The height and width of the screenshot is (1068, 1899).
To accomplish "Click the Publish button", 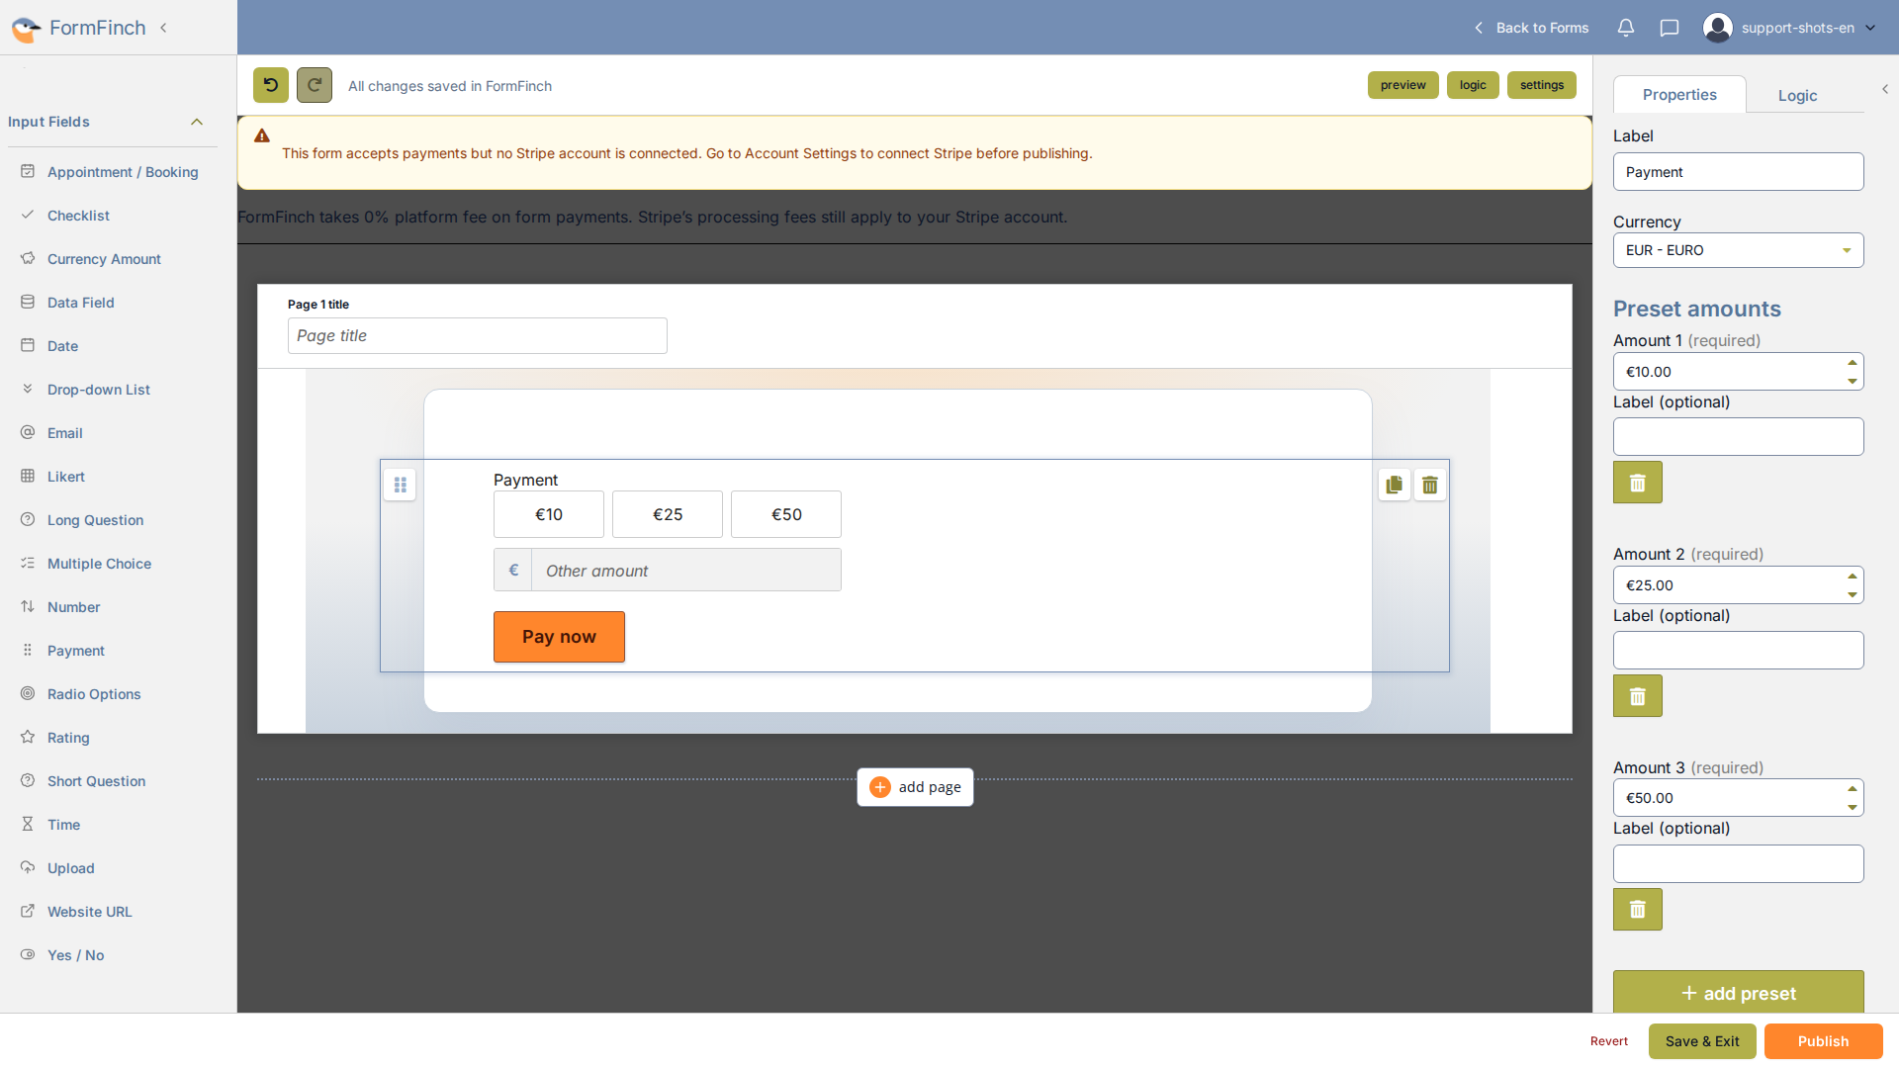I will (x=1823, y=1041).
